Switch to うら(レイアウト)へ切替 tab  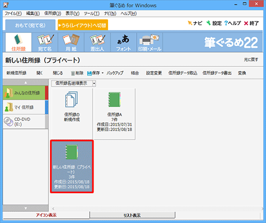point(83,25)
